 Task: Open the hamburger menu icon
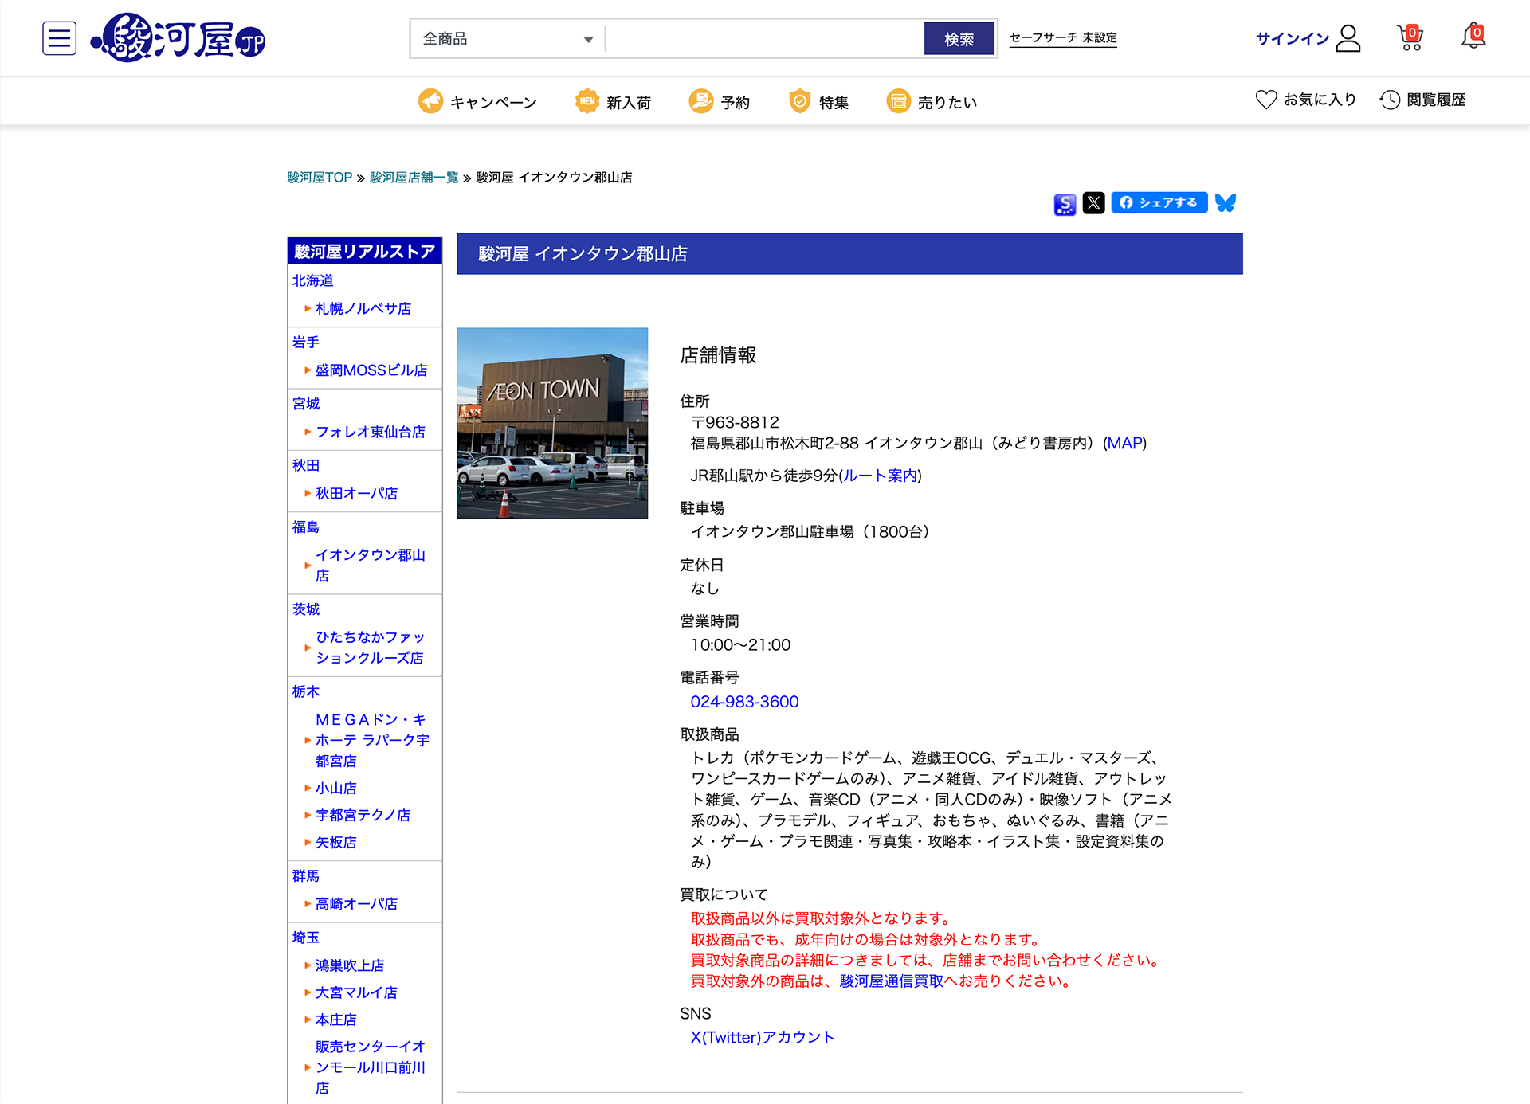(59, 38)
